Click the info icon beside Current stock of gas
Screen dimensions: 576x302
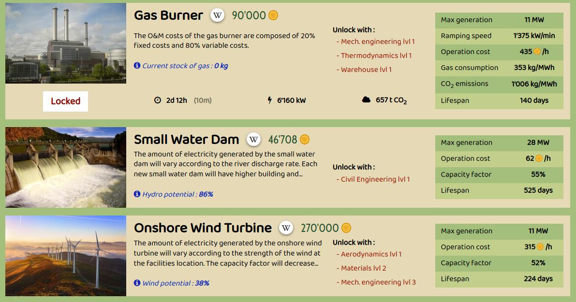[x=137, y=66]
